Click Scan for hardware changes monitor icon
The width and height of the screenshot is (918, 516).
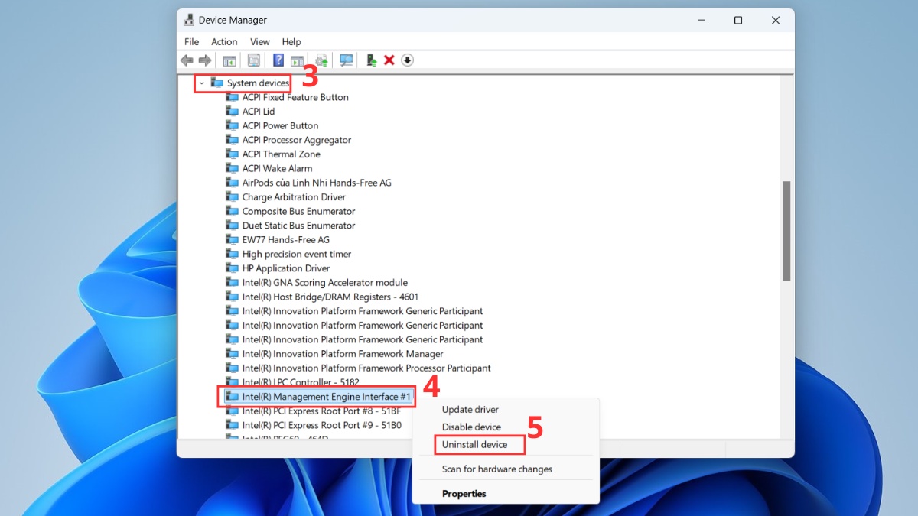point(347,60)
